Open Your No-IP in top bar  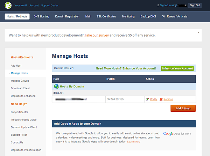(21, 6)
